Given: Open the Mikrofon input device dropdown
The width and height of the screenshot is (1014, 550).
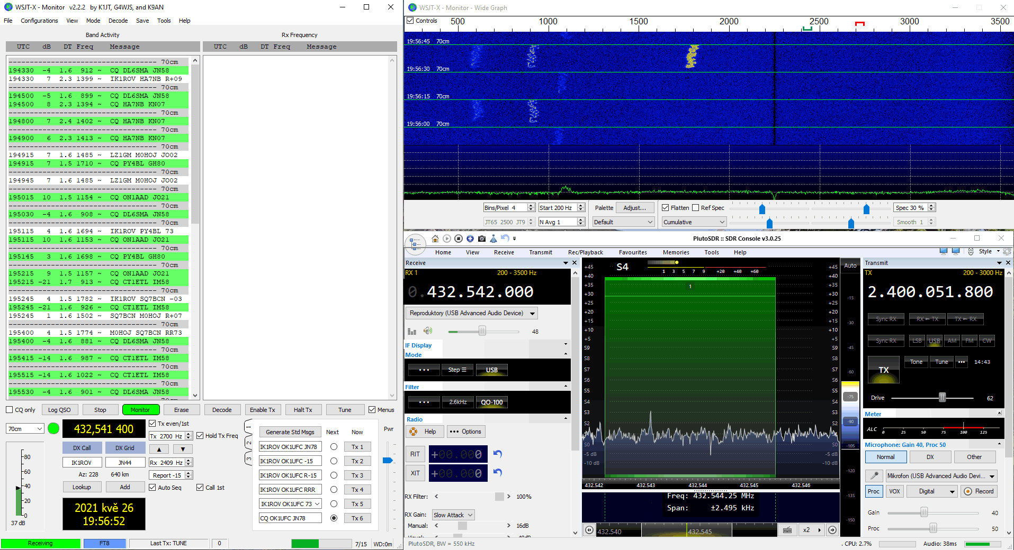Looking at the screenshot, I should click(x=941, y=476).
